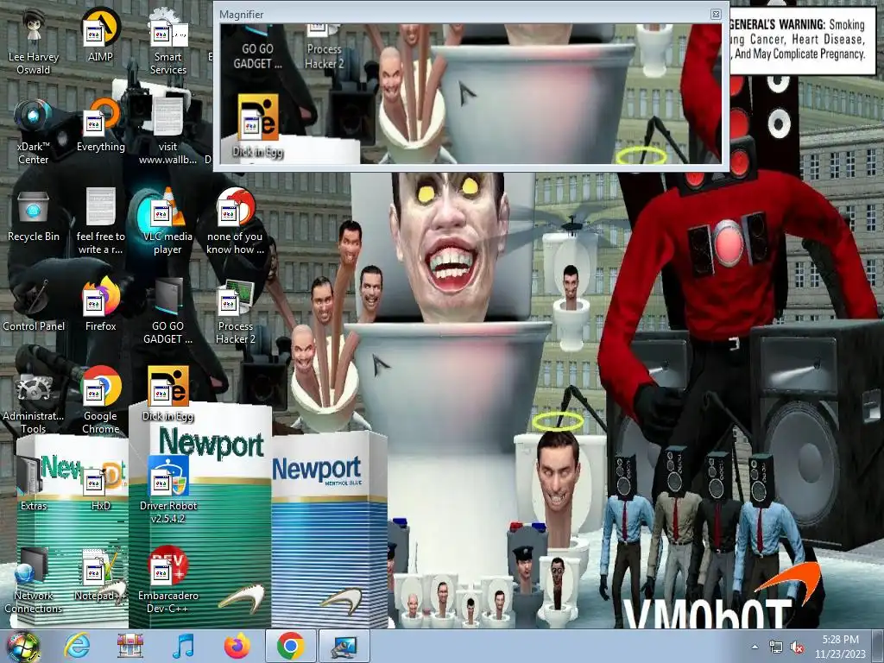Screen dimensions: 884x663
Task: Launch the Notepad++ desktop shortcut
Action: (x=100, y=575)
